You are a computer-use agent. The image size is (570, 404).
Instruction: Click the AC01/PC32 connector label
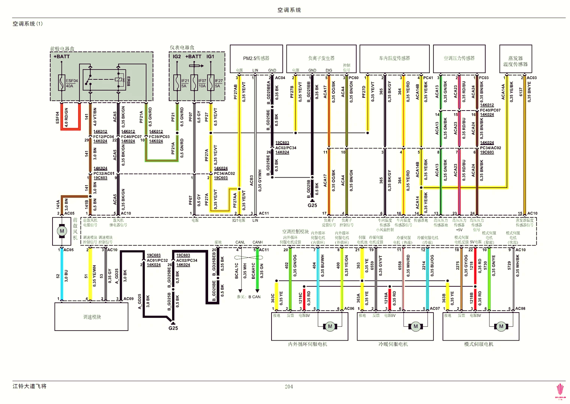tap(157, 260)
